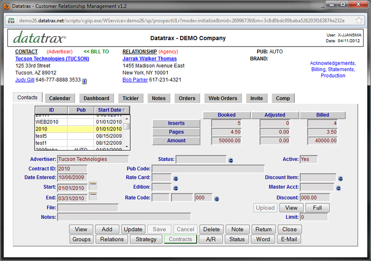
Task: Sort contracts by the Pub column header
Action: tap(81, 110)
